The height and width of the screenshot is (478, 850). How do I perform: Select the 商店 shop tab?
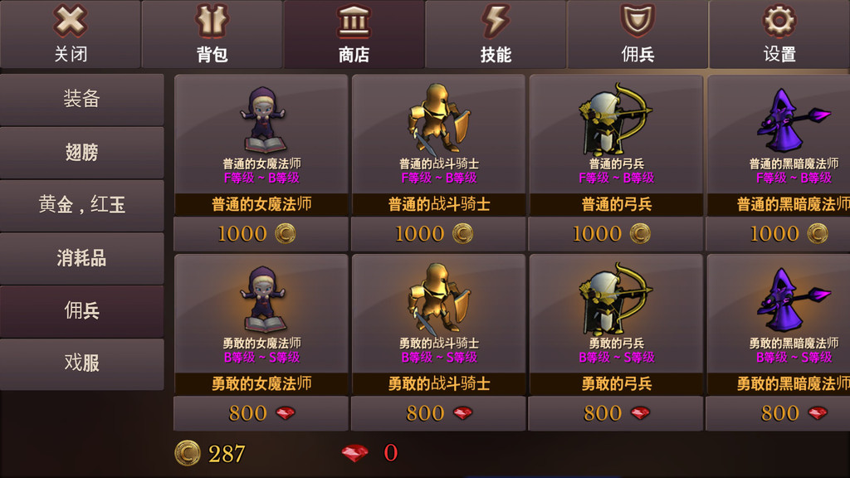pyautogui.click(x=354, y=33)
